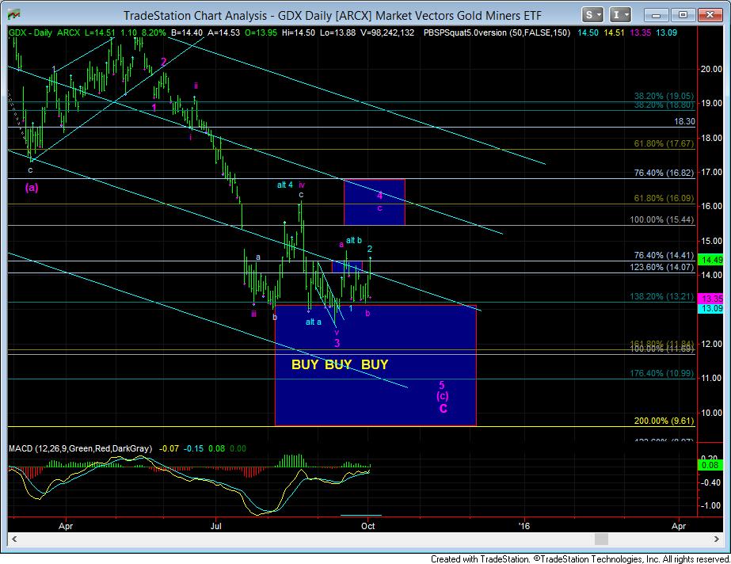Close the GDX Chart Analysis window
The image size is (731, 564).
pyautogui.click(x=710, y=15)
